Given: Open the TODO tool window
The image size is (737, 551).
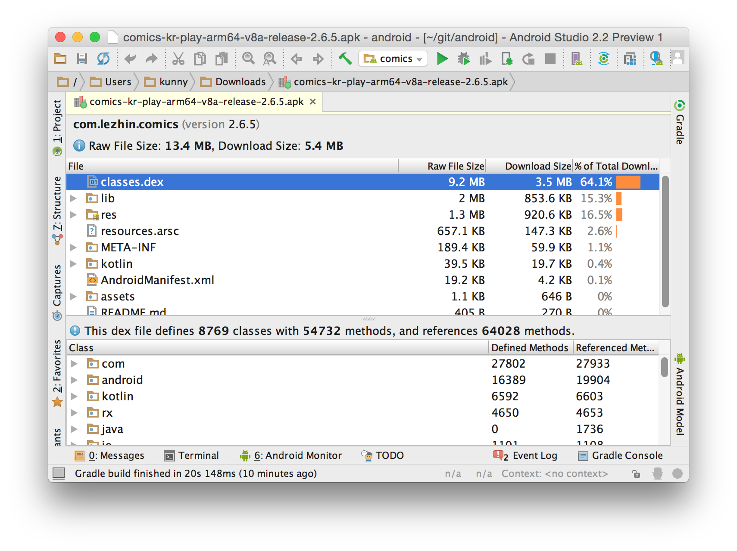Looking at the screenshot, I should [383, 455].
